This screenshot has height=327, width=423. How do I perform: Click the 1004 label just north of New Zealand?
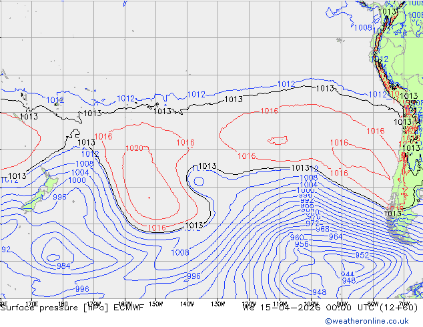click(x=80, y=172)
